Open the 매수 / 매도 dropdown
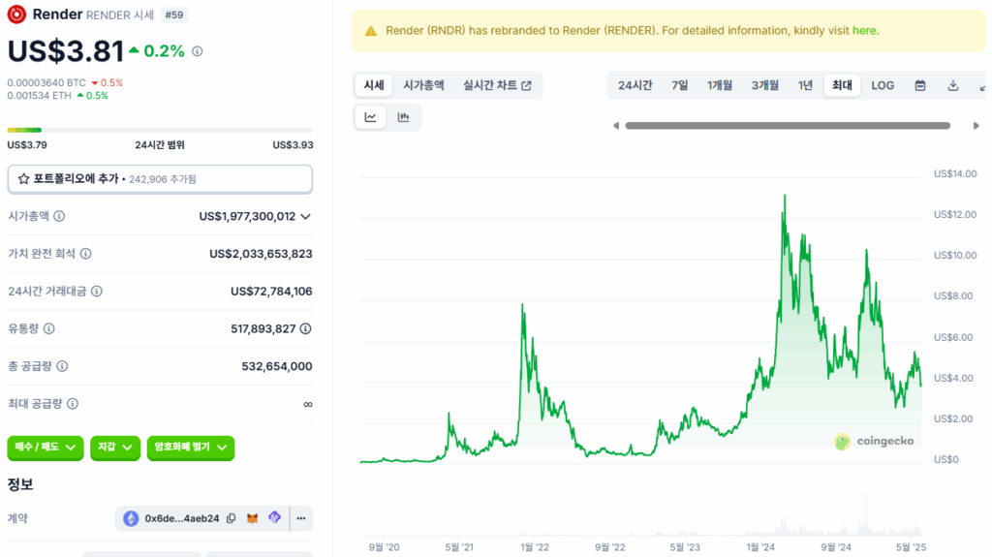 coord(45,448)
